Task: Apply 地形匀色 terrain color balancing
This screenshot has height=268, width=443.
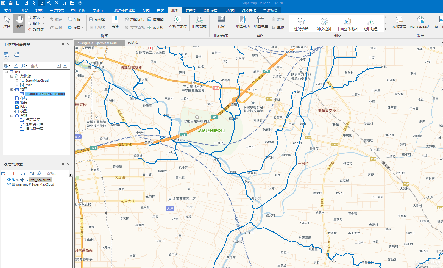Action: click(370, 24)
